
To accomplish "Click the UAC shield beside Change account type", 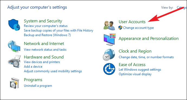I will click(120, 28).
